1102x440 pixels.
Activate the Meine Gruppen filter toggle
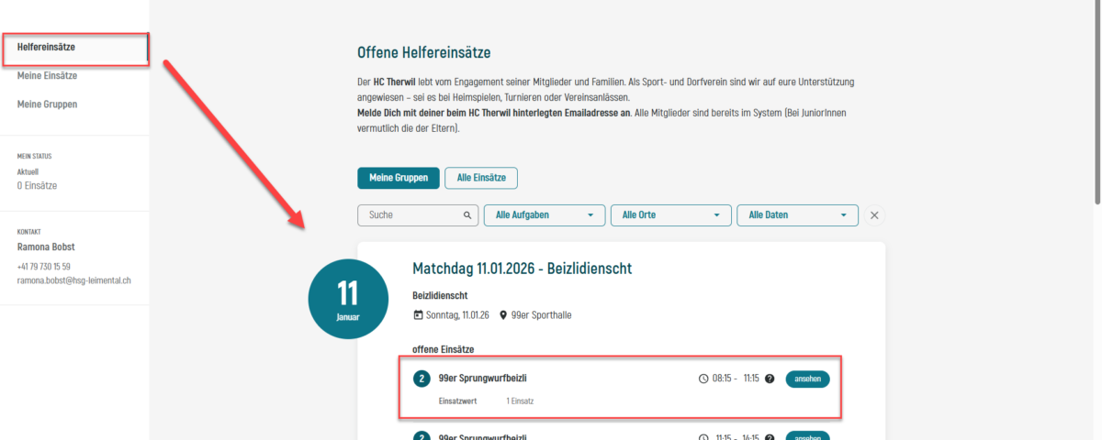tap(398, 178)
